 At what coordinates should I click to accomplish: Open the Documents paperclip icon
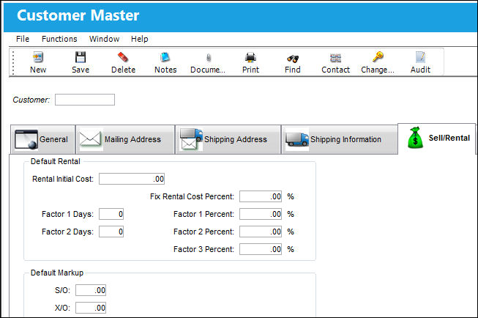point(208,57)
